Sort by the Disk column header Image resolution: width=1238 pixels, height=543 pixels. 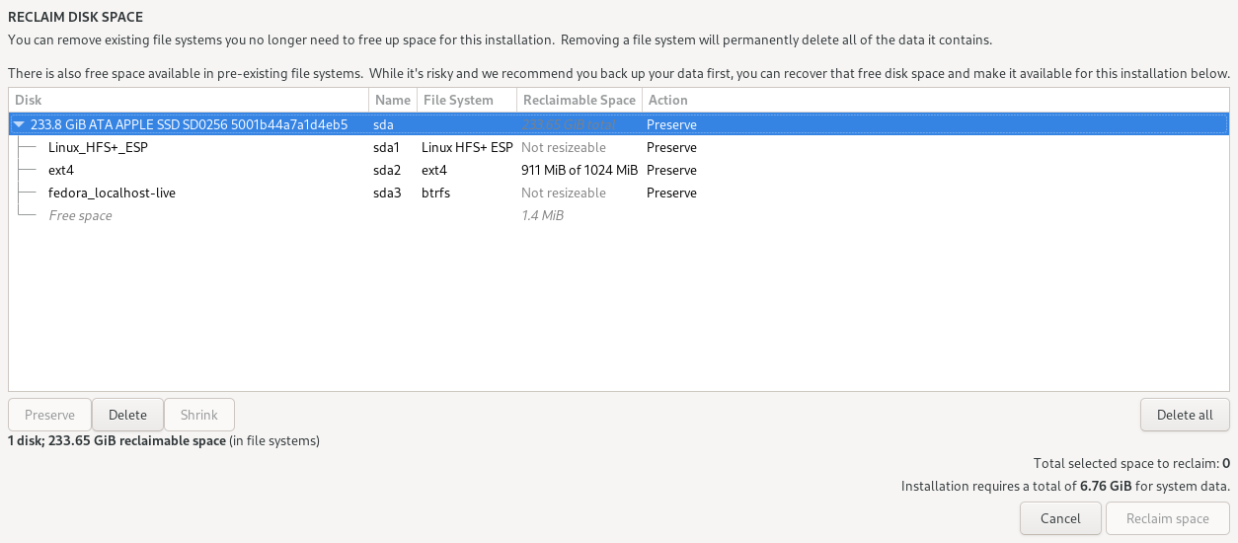(x=188, y=100)
